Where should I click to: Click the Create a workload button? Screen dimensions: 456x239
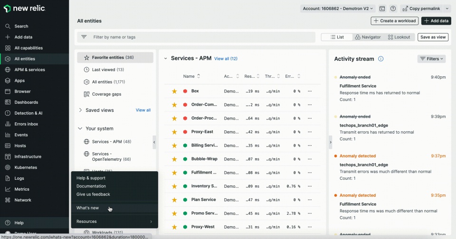click(395, 21)
